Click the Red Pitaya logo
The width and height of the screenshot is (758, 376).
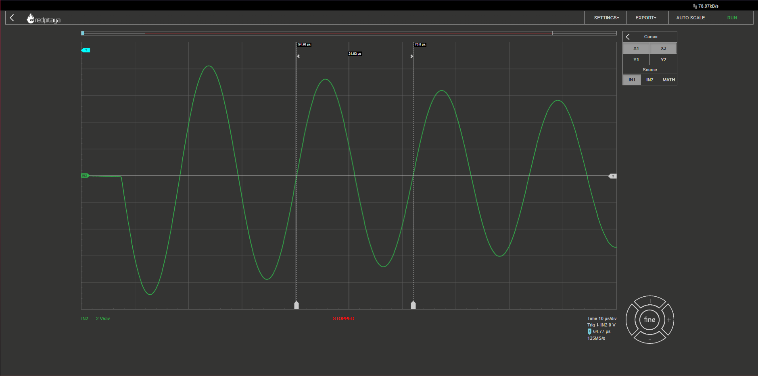click(44, 19)
